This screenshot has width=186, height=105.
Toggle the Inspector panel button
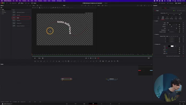[178, 3]
